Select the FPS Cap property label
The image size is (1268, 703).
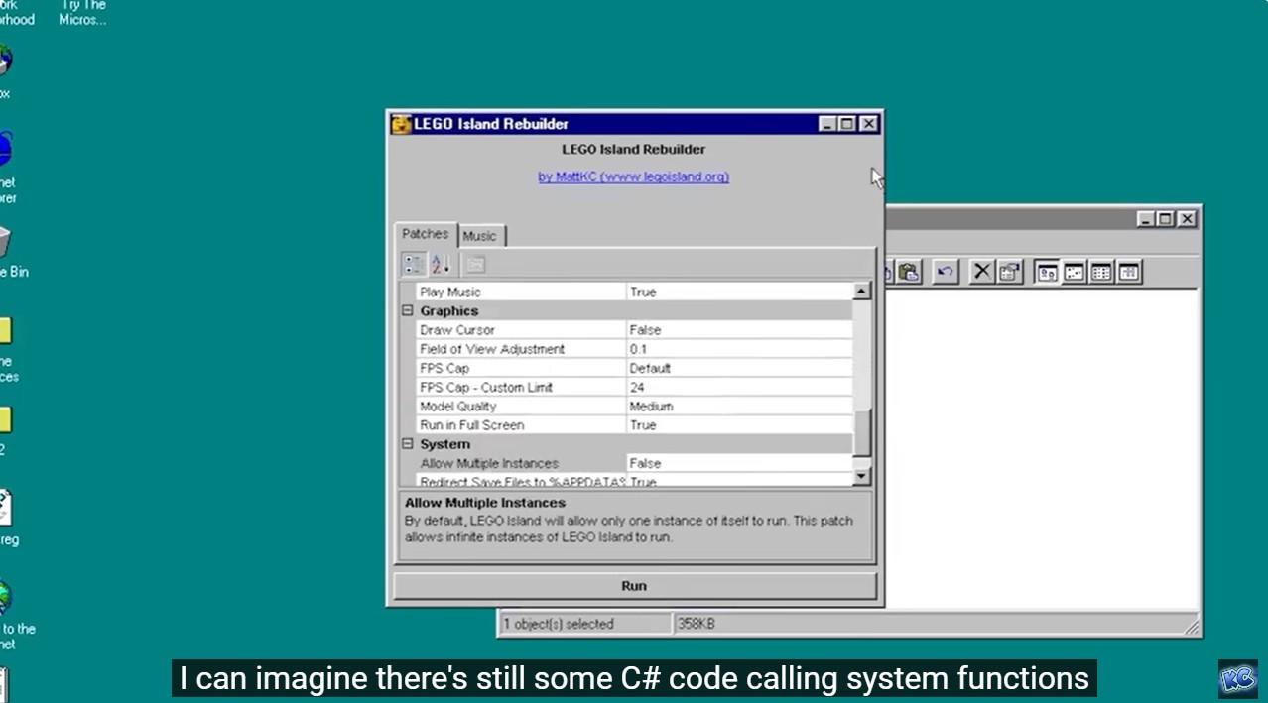(444, 368)
